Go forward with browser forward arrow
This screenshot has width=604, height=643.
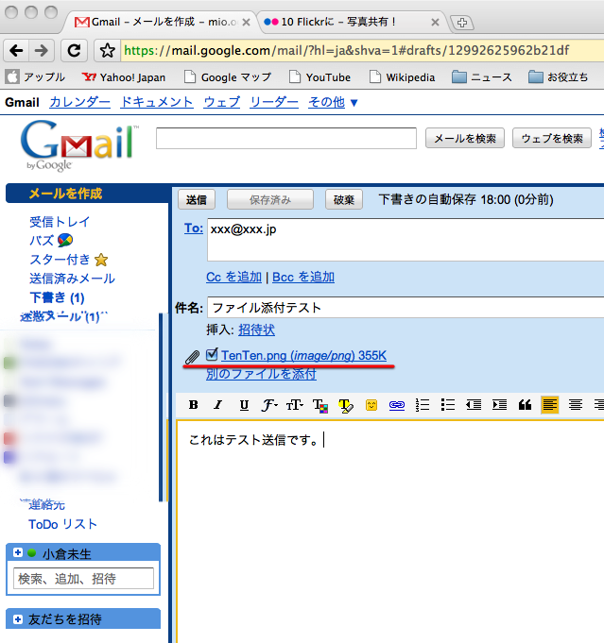pos(41,50)
